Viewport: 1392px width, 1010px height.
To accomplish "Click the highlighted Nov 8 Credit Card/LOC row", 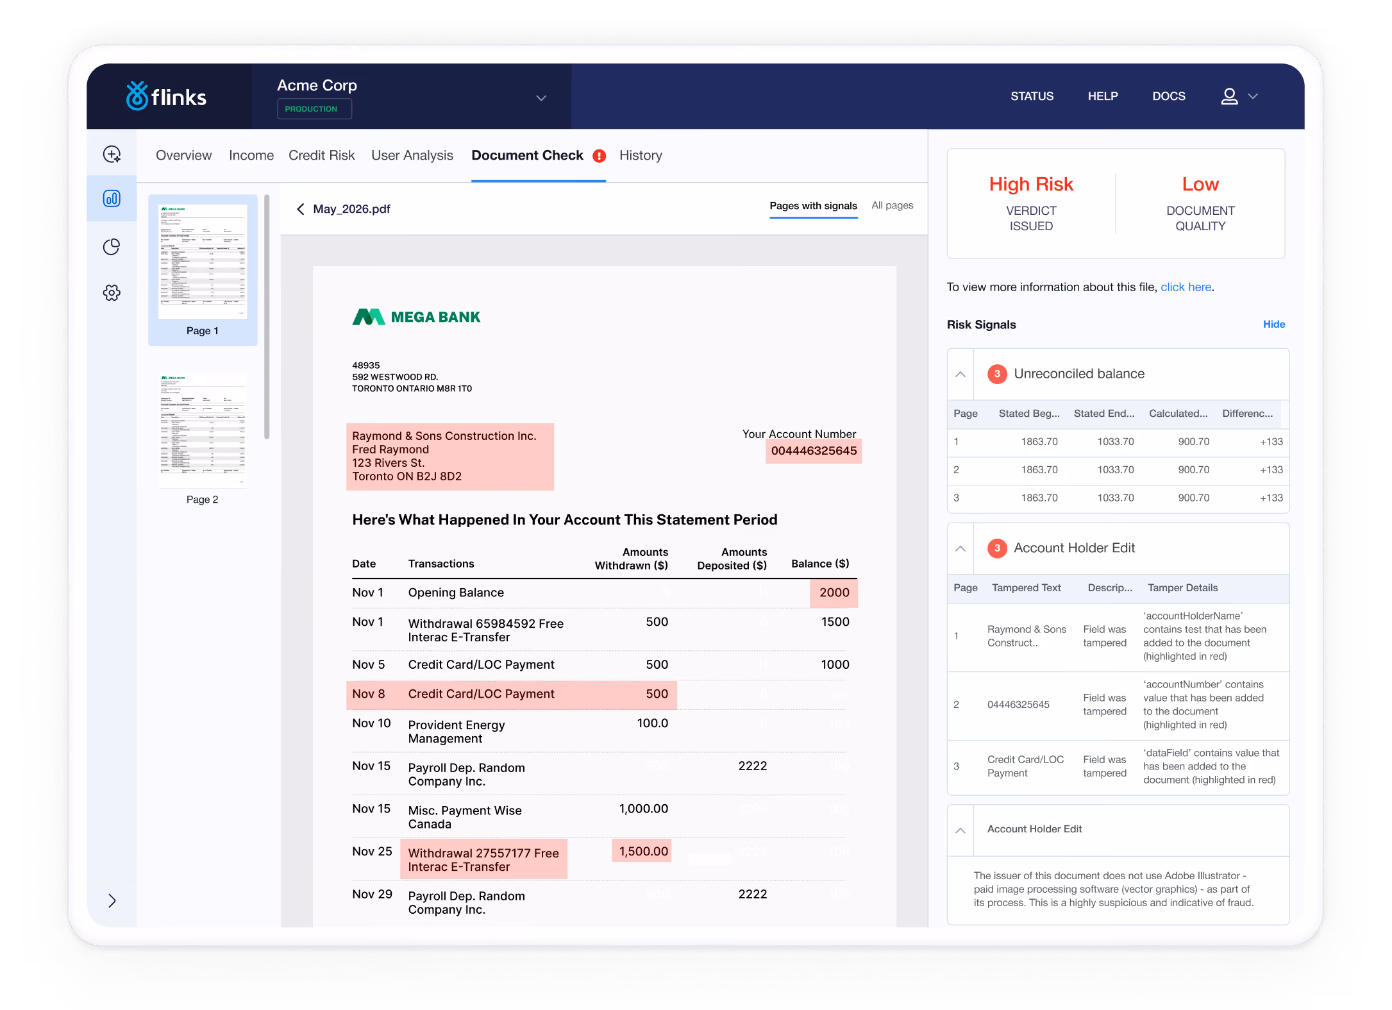I will [x=512, y=694].
